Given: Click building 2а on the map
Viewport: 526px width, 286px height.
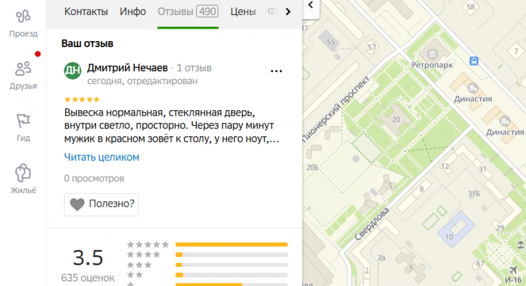Looking at the screenshot, I should [381, 258].
